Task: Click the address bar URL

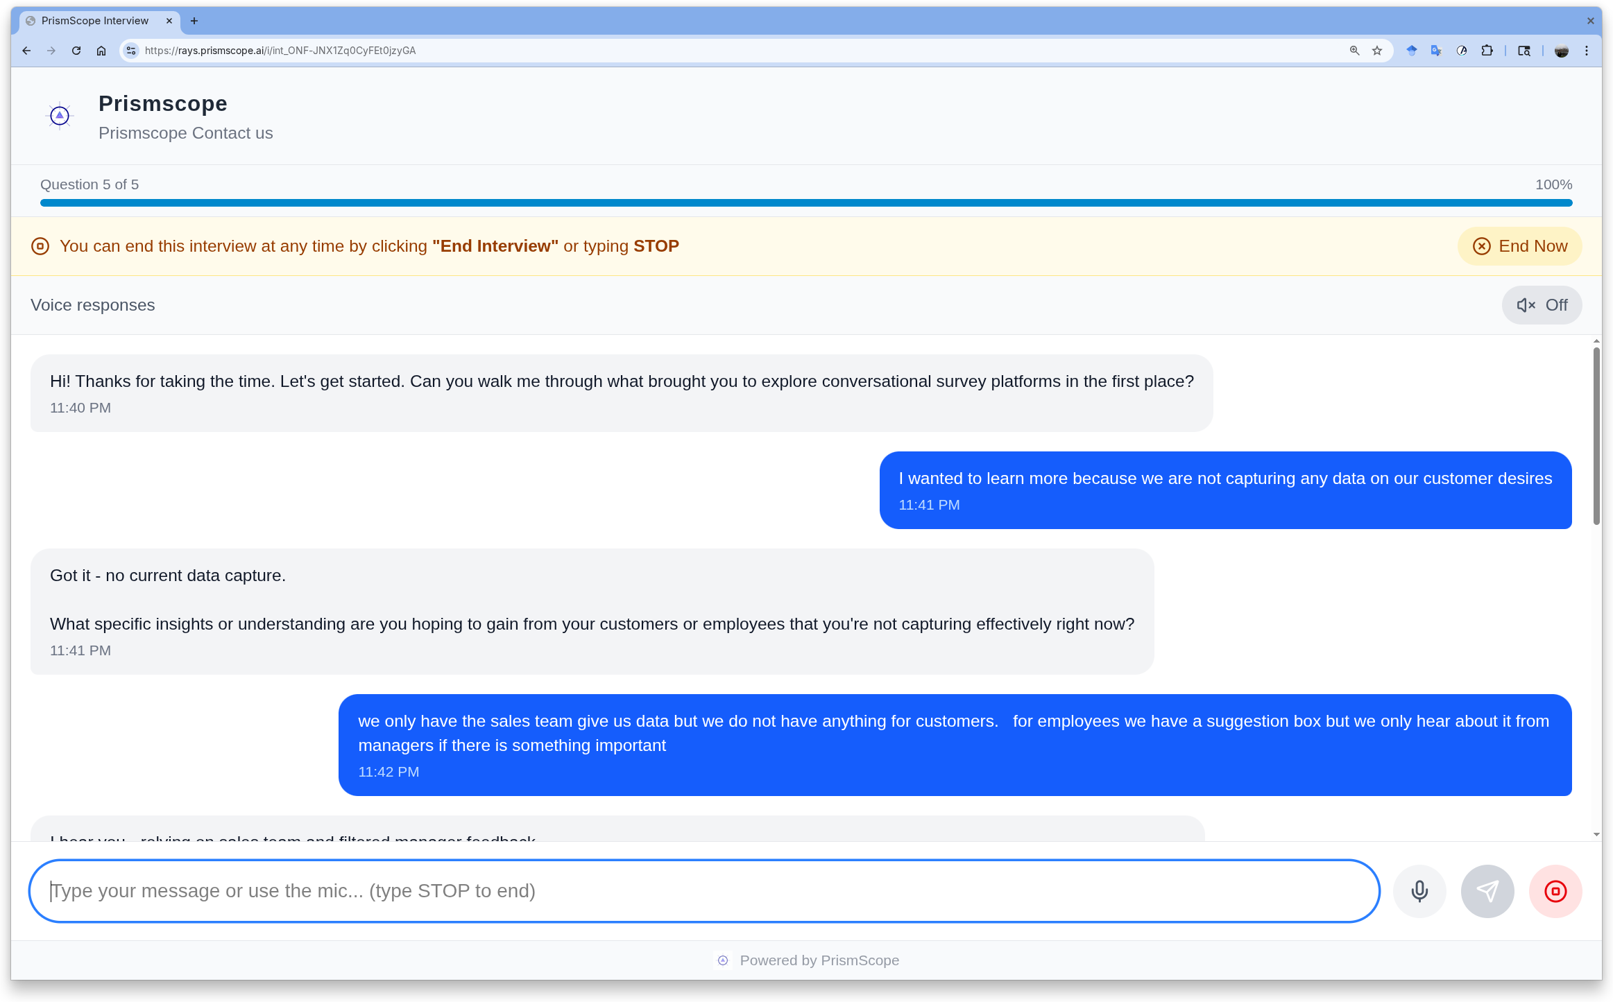Action: point(280,51)
